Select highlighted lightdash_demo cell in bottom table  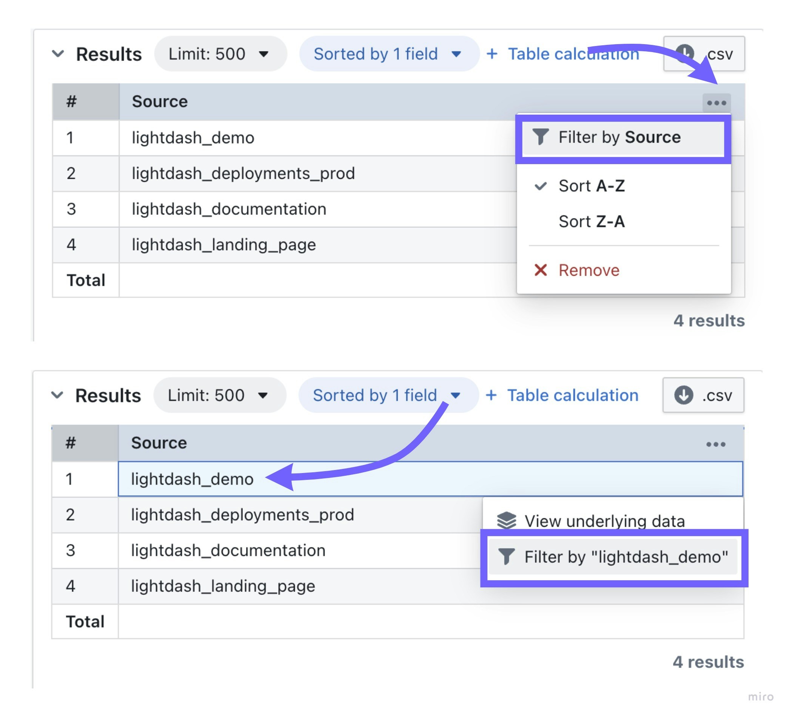click(192, 479)
